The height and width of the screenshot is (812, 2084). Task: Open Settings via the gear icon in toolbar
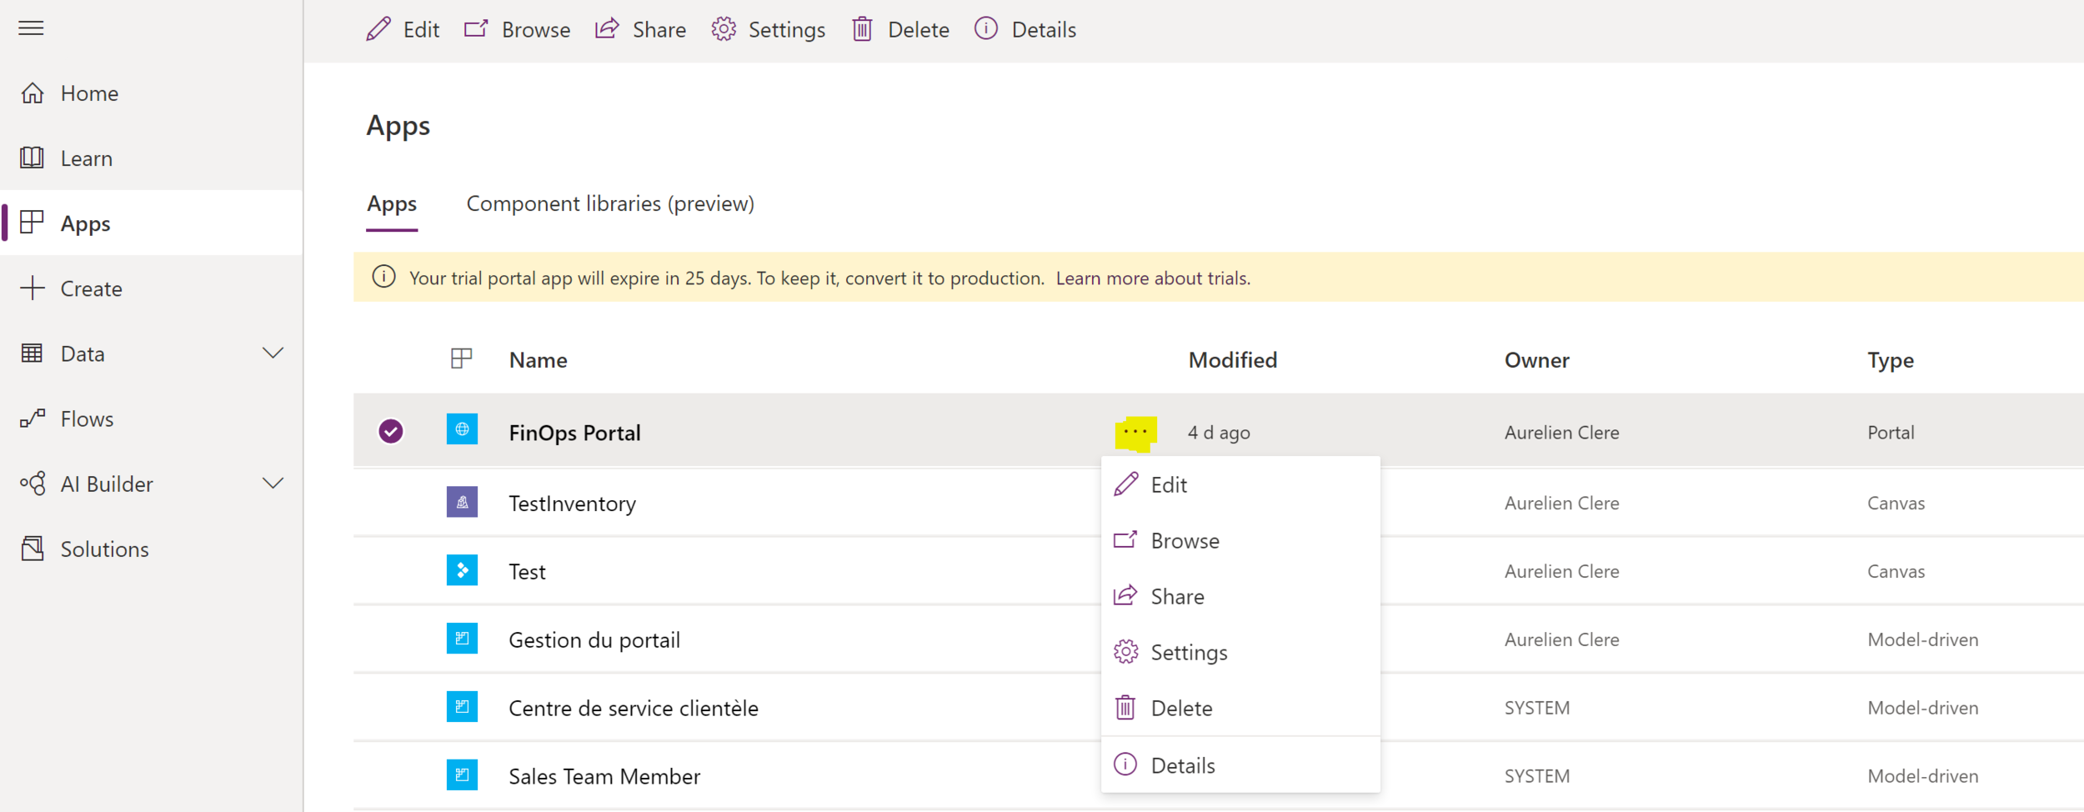point(724,28)
